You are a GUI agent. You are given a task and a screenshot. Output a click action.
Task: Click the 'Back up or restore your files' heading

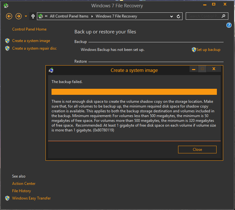105,32
